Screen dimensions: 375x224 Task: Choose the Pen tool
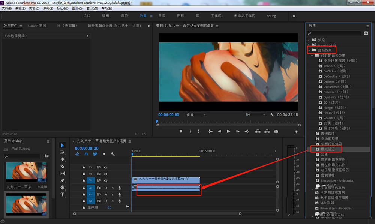tap(63, 180)
